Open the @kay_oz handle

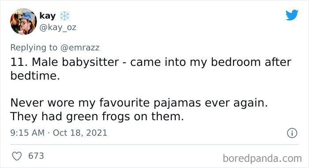tap(58, 27)
